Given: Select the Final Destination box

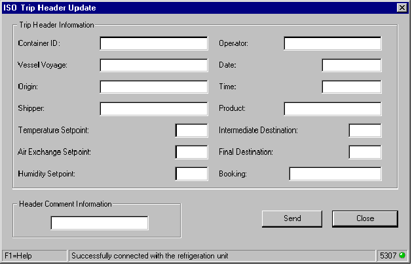Looking at the screenshot, I should (x=365, y=152).
